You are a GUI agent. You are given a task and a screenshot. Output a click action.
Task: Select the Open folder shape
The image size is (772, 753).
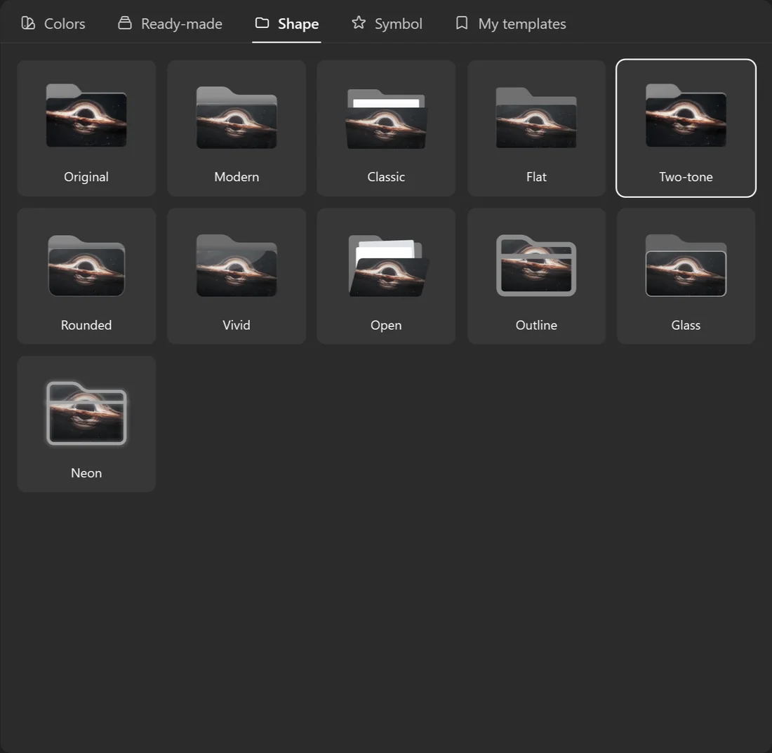(386, 276)
